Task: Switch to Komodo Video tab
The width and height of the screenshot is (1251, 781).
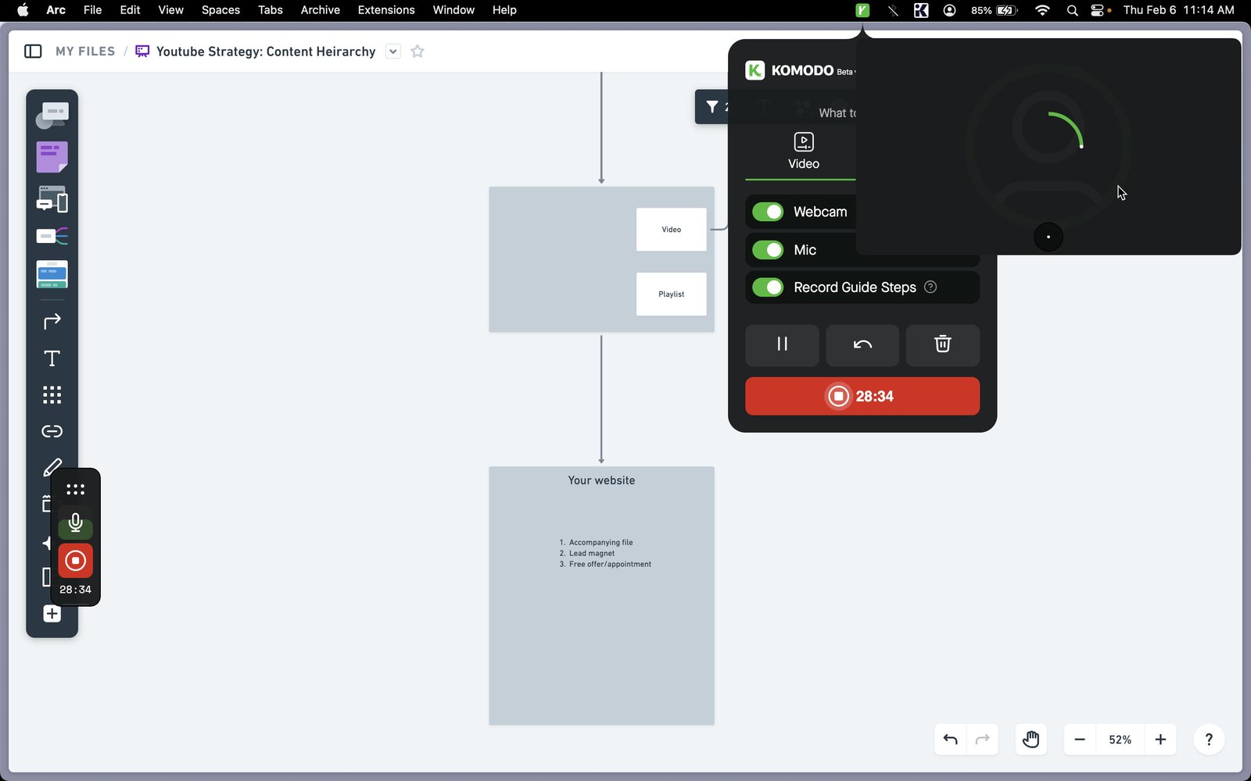Action: pos(803,152)
